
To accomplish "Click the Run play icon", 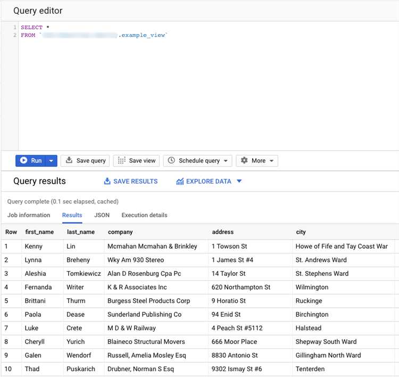I will 23,160.
